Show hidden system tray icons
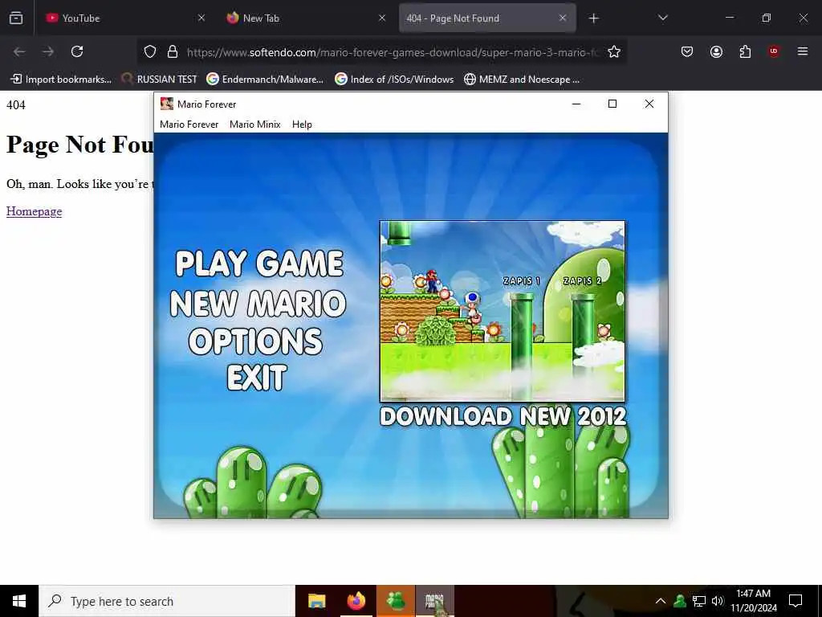The height and width of the screenshot is (617, 822). 661,601
